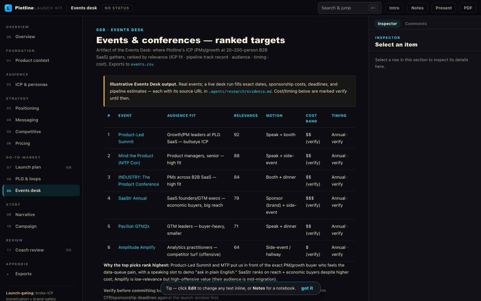Open Pricing section
The width and height of the screenshot is (481, 301).
pos(41,143)
